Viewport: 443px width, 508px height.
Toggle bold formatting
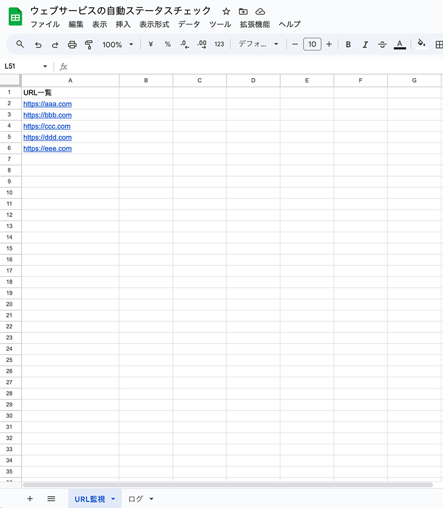click(x=348, y=44)
